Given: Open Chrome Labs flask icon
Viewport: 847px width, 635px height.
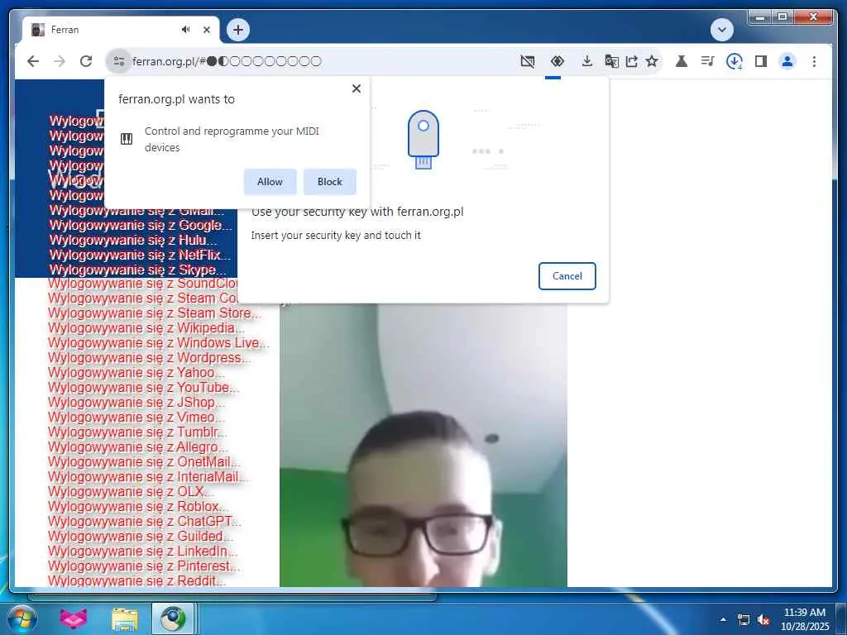Looking at the screenshot, I should tap(682, 61).
